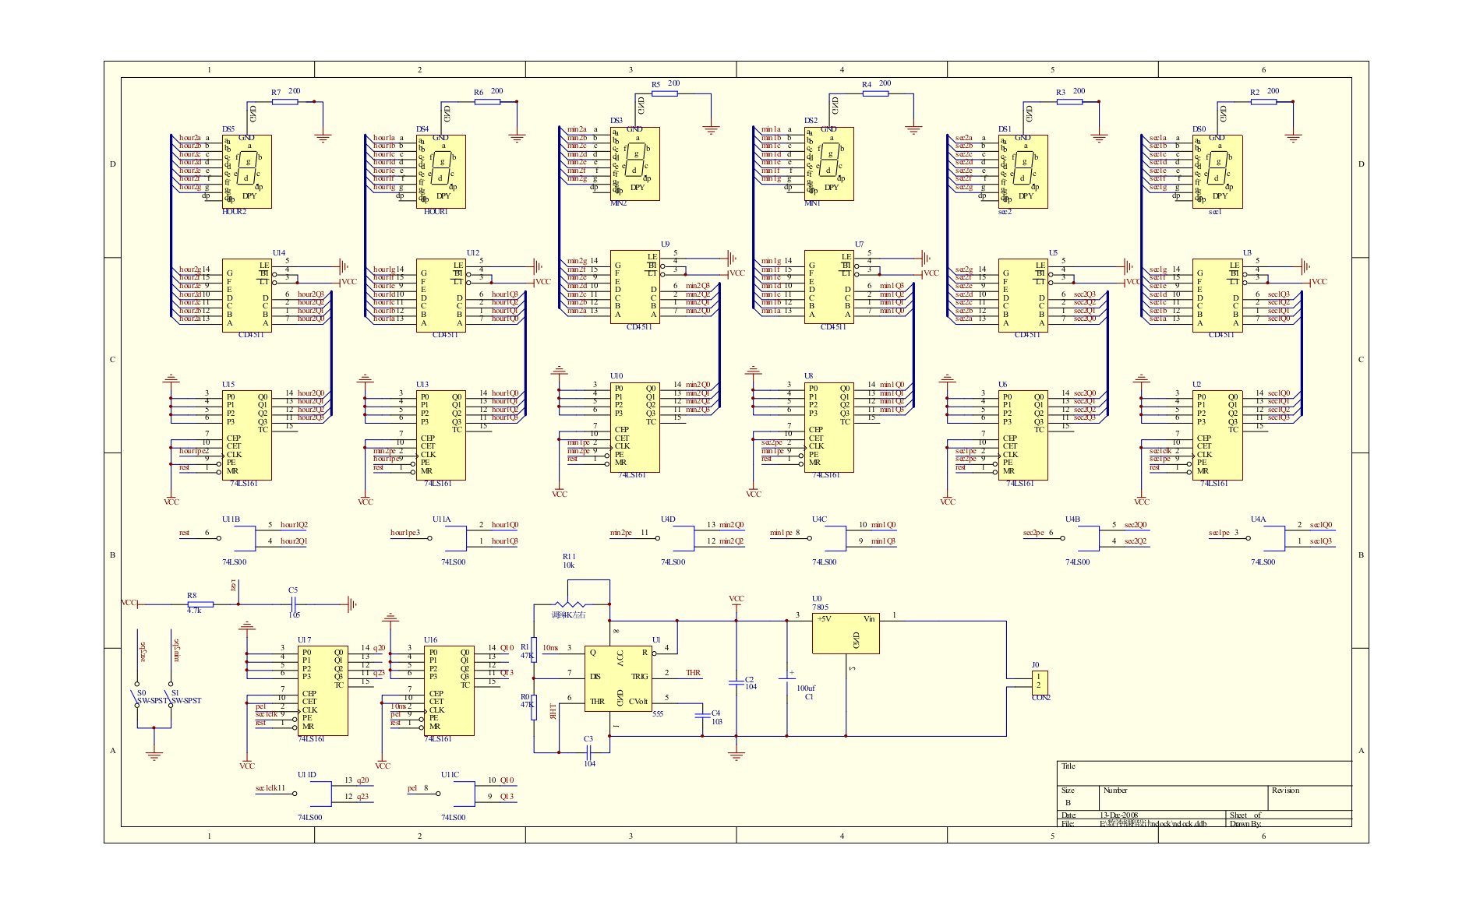The height and width of the screenshot is (912, 1473).
Task: Select the U6 74LS161 counter
Action: click(x=1023, y=435)
